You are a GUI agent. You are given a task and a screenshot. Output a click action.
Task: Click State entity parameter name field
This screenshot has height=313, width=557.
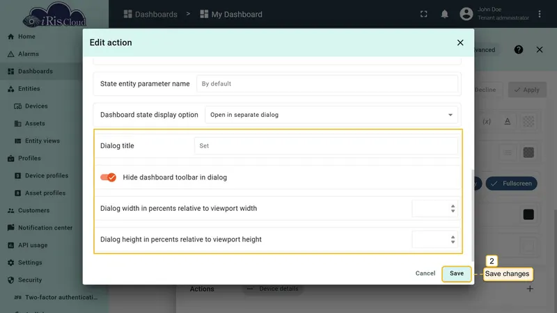(327, 83)
